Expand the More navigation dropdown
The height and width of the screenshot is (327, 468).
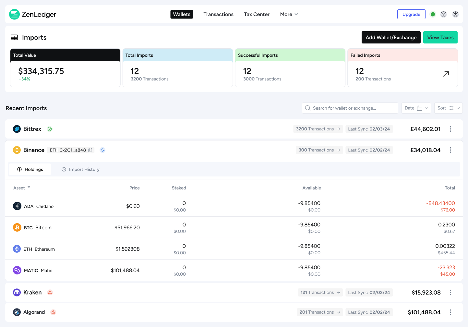[289, 14]
